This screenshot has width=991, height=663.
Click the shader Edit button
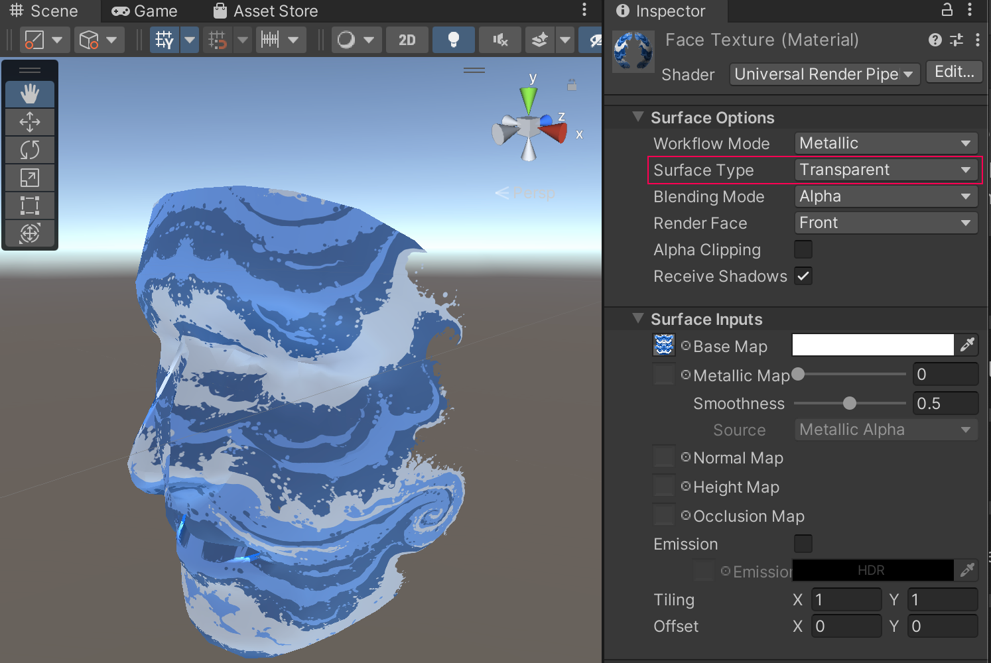954,72
